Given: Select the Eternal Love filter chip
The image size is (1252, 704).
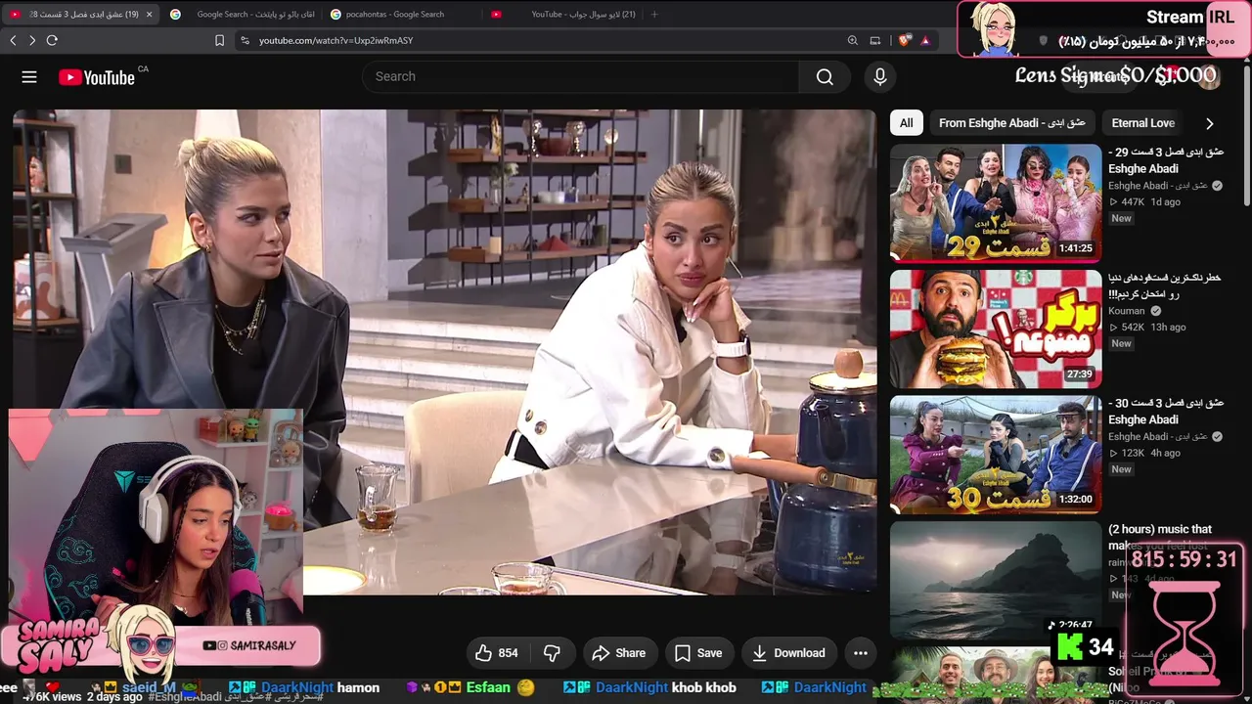Looking at the screenshot, I should pyautogui.click(x=1142, y=123).
